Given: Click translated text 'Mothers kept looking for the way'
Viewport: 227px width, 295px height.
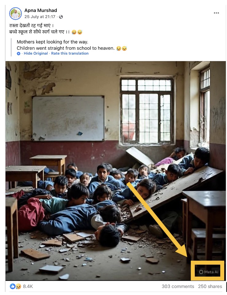Looking at the screenshot, I should coord(52,42).
